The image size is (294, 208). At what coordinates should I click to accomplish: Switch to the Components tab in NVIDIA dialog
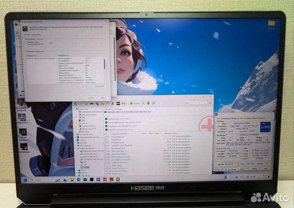click(x=36, y=35)
